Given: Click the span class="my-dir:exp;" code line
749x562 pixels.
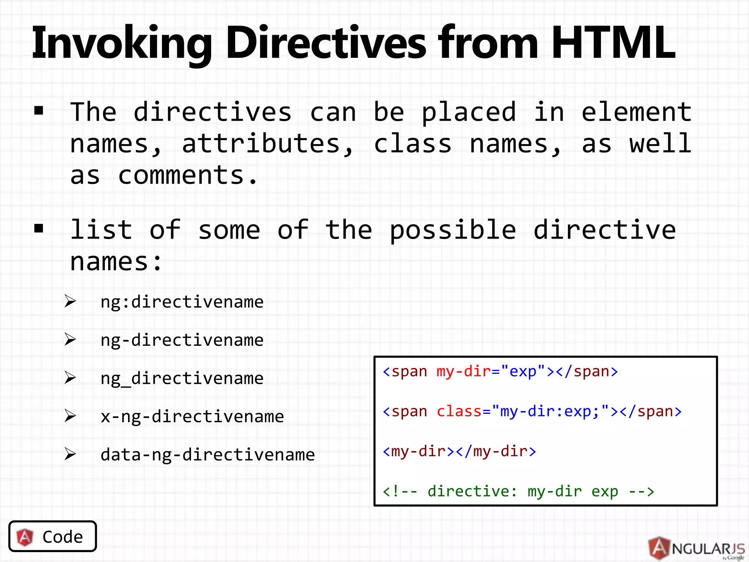Looking at the screenshot, I should click(x=532, y=412).
